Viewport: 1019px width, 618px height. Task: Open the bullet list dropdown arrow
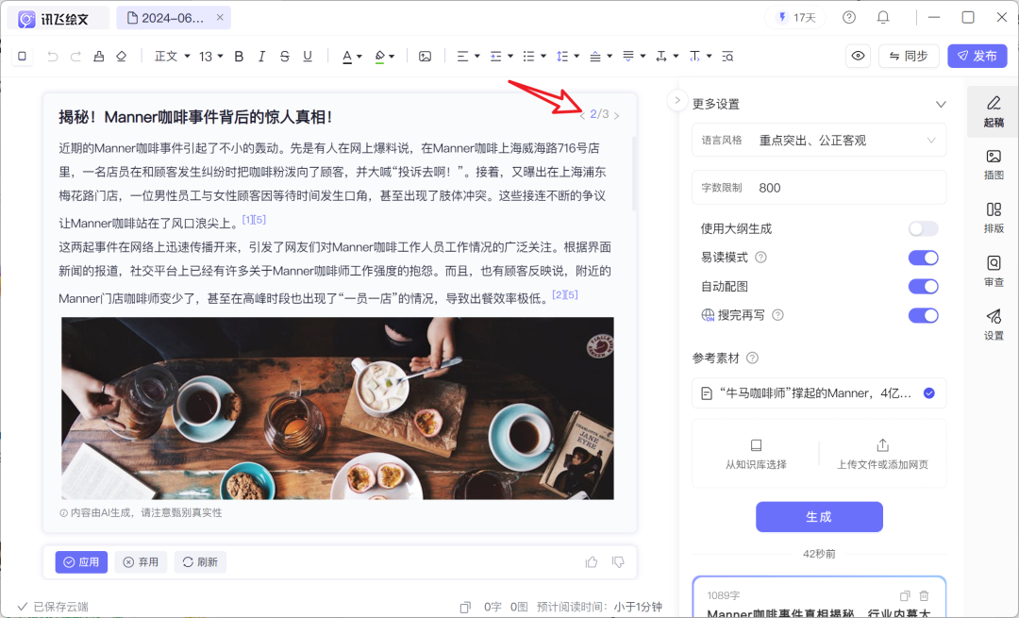[x=543, y=57]
